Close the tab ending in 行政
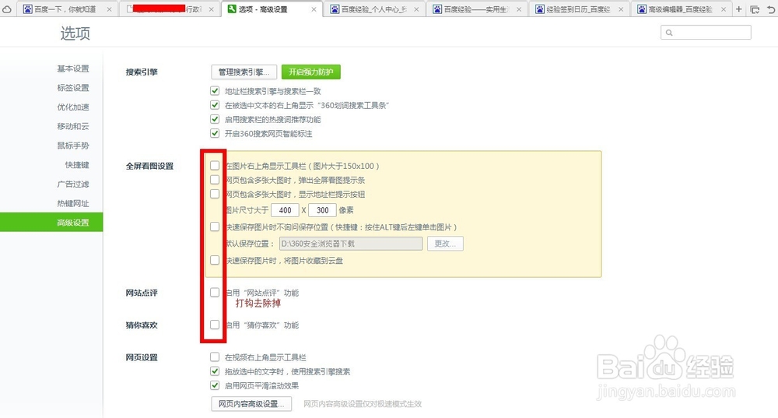The height and width of the screenshot is (418, 778). [212, 9]
